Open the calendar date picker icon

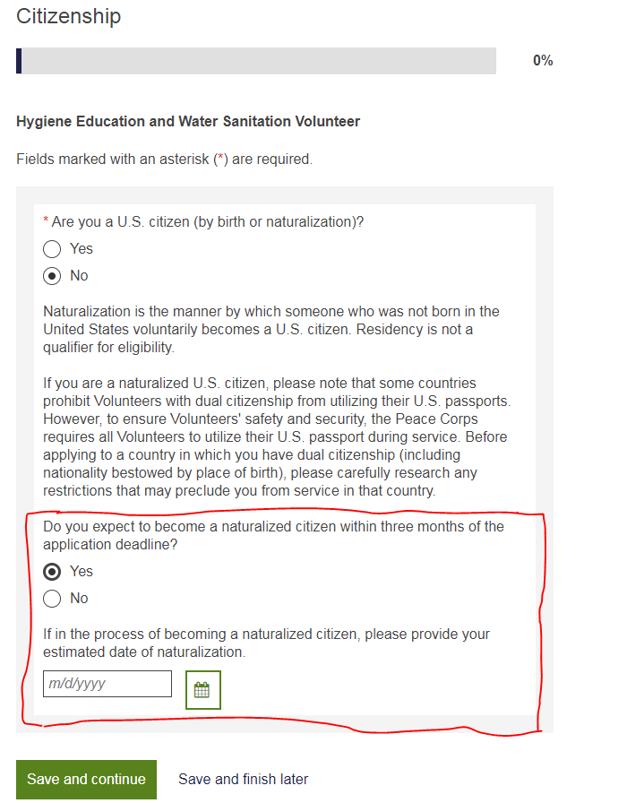[x=203, y=690]
